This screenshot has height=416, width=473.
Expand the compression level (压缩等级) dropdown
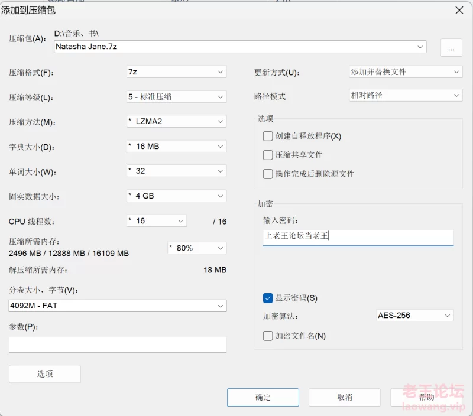pos(176,97)
